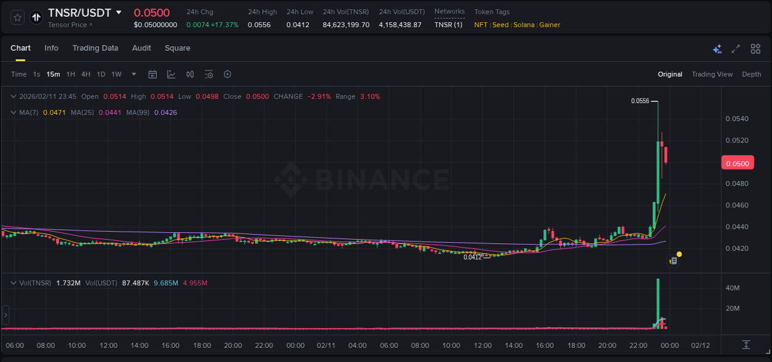
Task: Expand the chart to fullscreen
Action: click(735, 48)
